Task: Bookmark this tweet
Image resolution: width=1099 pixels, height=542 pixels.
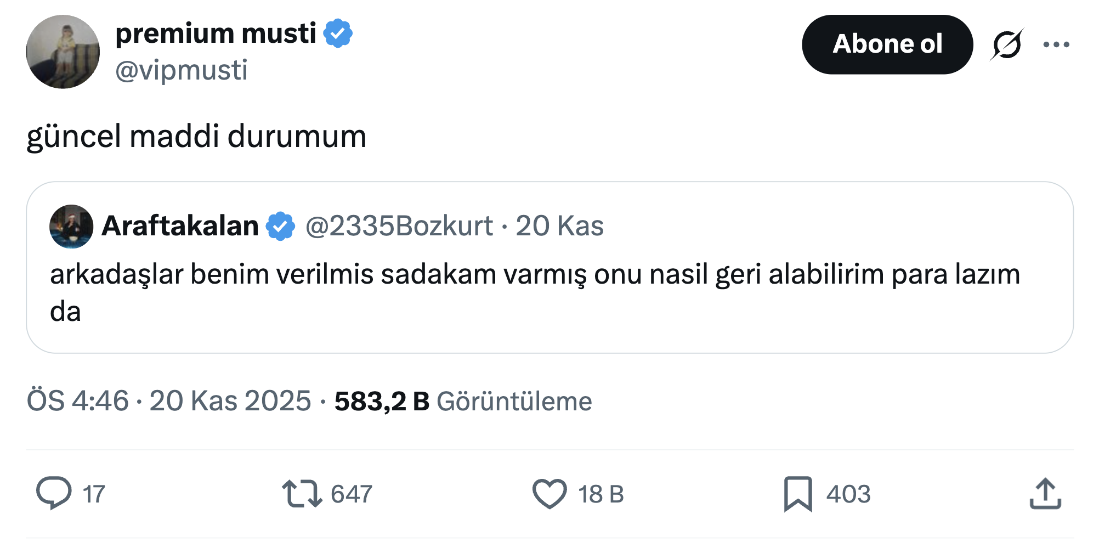Action: pyautogui.click(x=798, y=493)
